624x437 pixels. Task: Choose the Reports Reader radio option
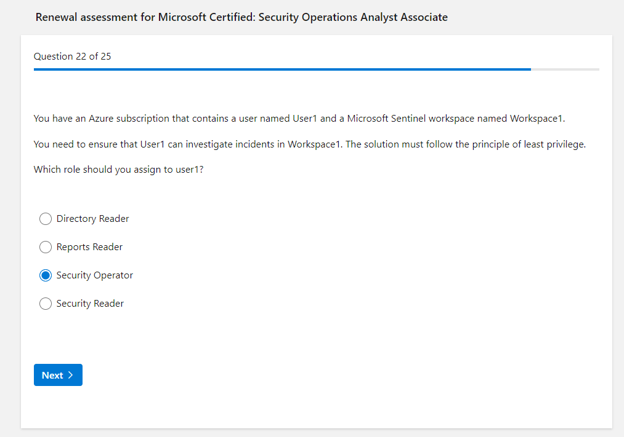(x=46, y=247)
